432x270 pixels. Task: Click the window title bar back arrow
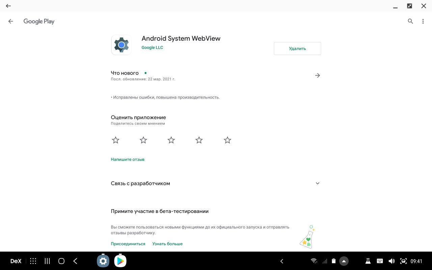(8, 6)
